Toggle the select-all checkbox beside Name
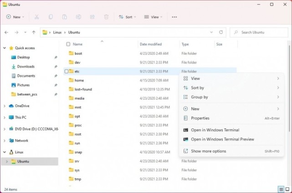292x193 pixels. click(68, 44)
